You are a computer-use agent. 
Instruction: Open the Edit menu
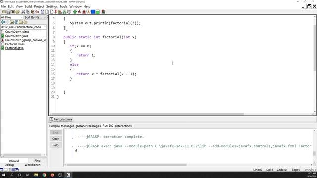click(11, 6)
